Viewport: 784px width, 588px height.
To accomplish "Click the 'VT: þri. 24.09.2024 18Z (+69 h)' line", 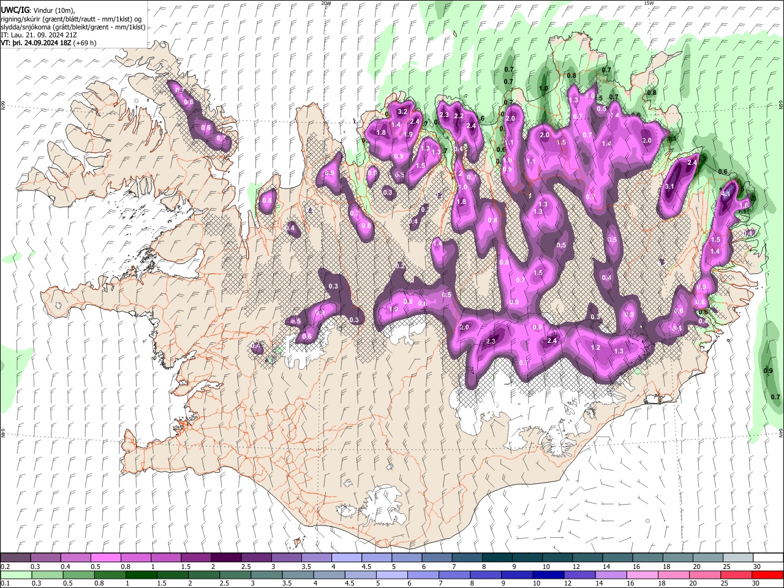I will pyautogui.click(x=48, y=43).
